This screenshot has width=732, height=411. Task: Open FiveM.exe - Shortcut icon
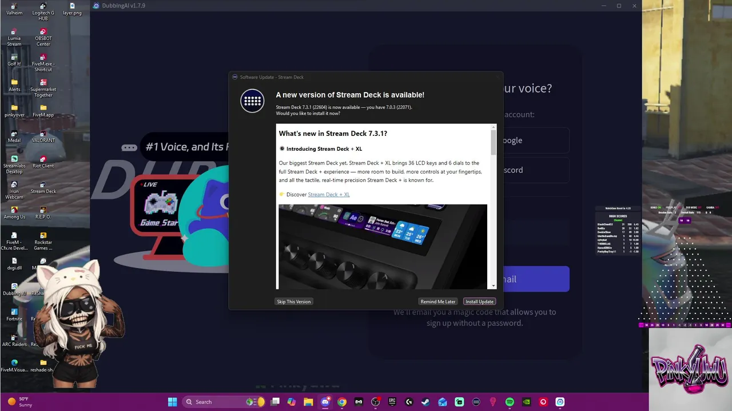point(43,63)
